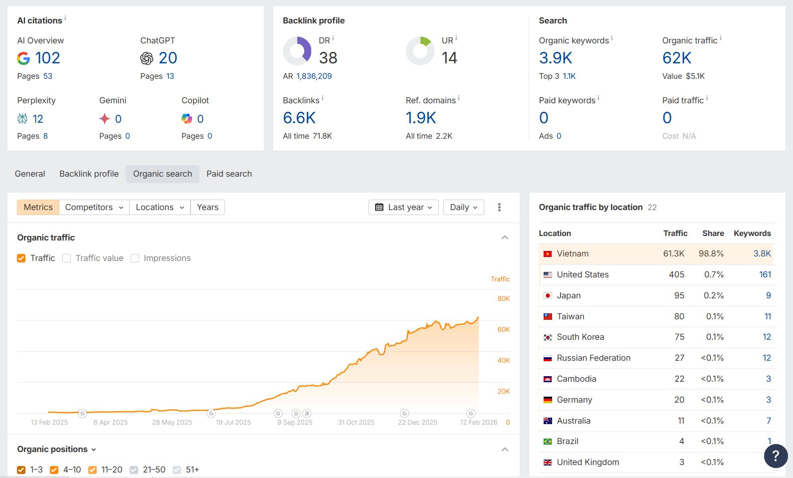
Task: Click the info icon beside Organic keywords
Action: [612, 38]
